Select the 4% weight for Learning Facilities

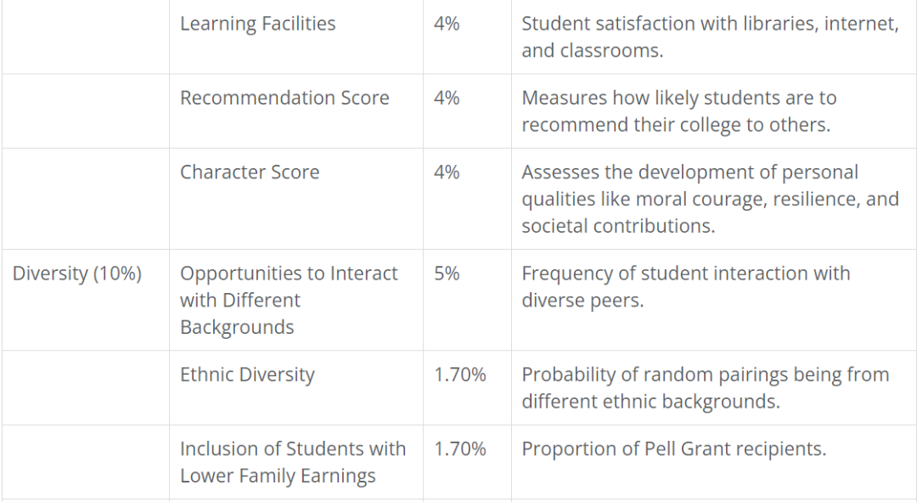(447, 24)
